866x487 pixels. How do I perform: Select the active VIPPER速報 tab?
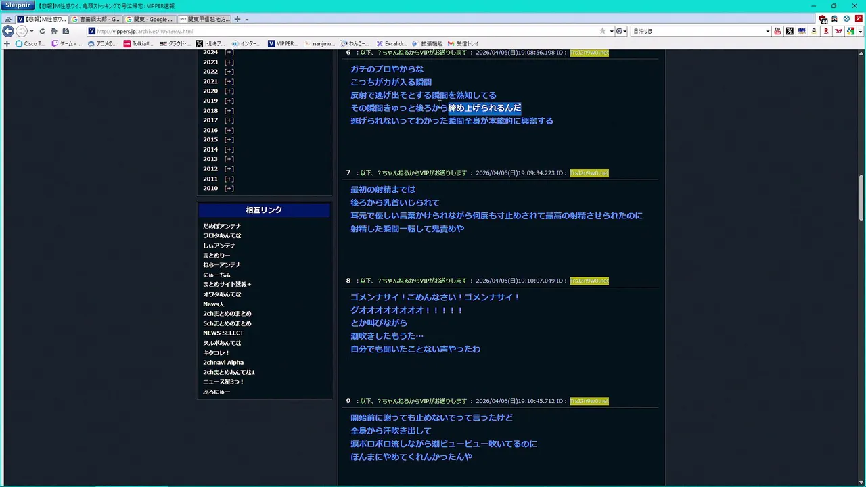[41, 19]
